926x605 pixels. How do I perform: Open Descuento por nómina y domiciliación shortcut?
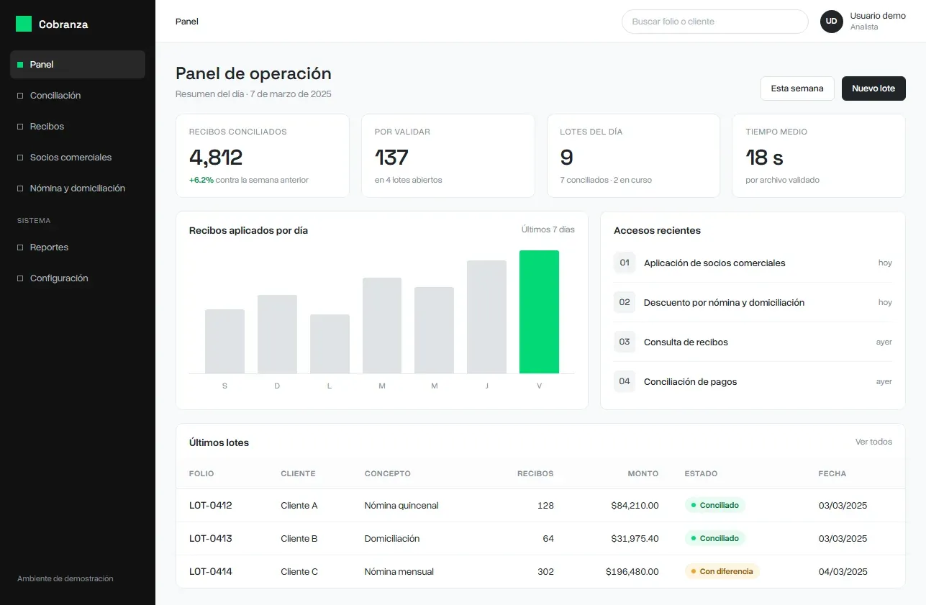click(x=753, y=302)
